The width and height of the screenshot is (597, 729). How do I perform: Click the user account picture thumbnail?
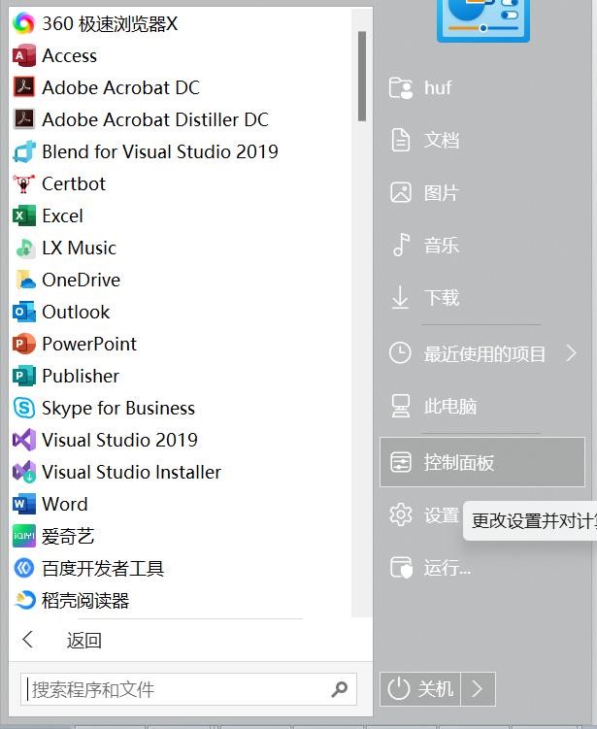coord(483,20)
